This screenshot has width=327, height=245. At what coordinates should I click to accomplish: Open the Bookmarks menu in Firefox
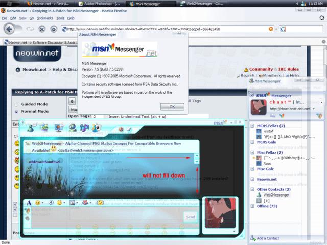[45, 18]
